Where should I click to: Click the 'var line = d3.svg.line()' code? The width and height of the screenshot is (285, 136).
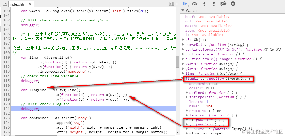[x=46, y=57]
